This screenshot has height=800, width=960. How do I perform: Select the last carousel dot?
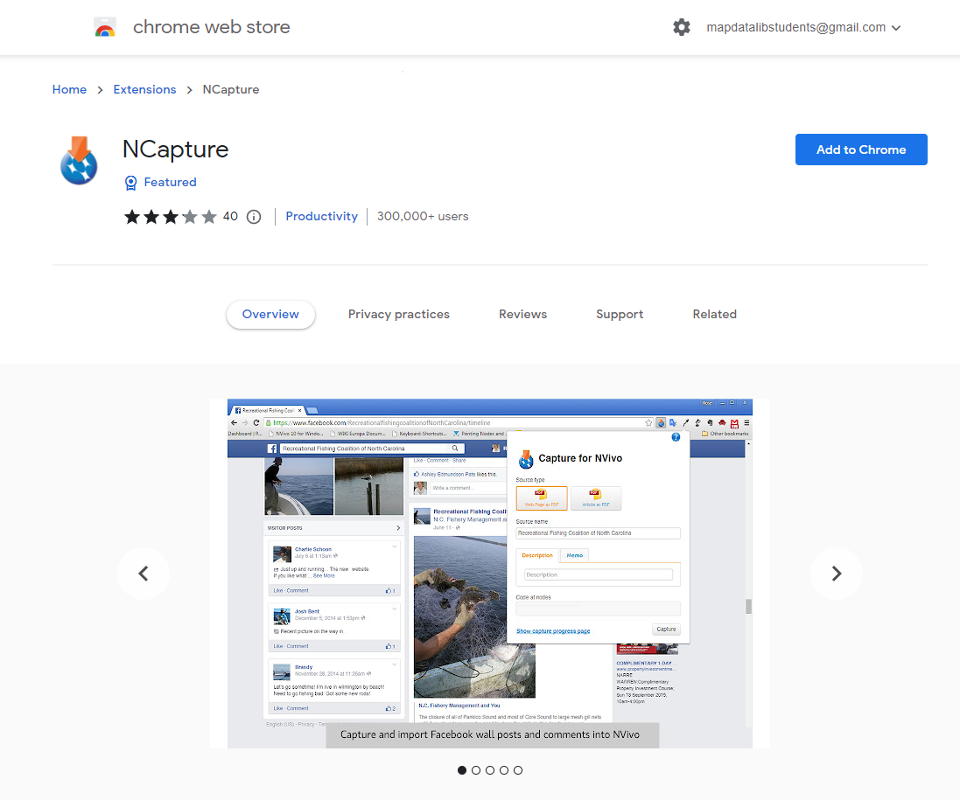pos(518,770)
